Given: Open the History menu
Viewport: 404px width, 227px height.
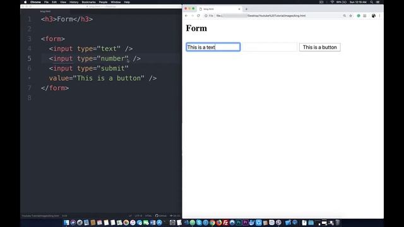Looking at the screenshot, I should [74, 2].
